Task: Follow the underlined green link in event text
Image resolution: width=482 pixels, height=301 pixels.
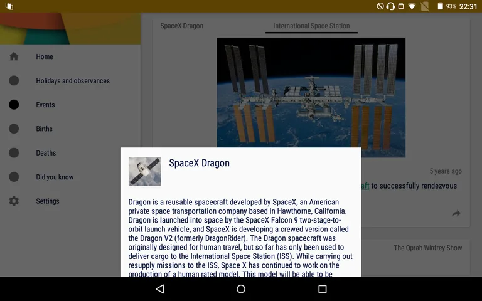Action: pyautogui.click(x=365, y=186)
